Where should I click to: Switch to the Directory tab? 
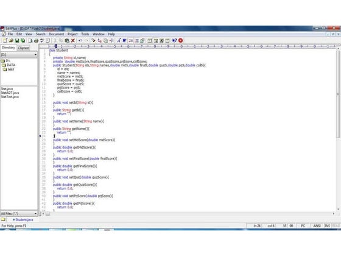pos(9,48)
